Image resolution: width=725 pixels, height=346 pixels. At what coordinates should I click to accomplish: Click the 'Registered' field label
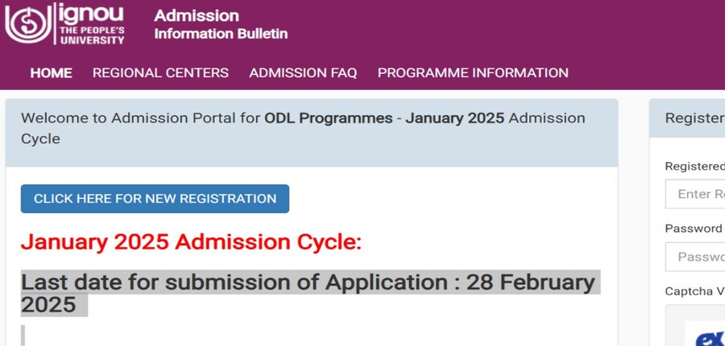(694, 166)
